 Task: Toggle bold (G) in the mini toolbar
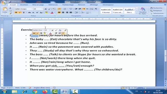(x=34, y=33)
